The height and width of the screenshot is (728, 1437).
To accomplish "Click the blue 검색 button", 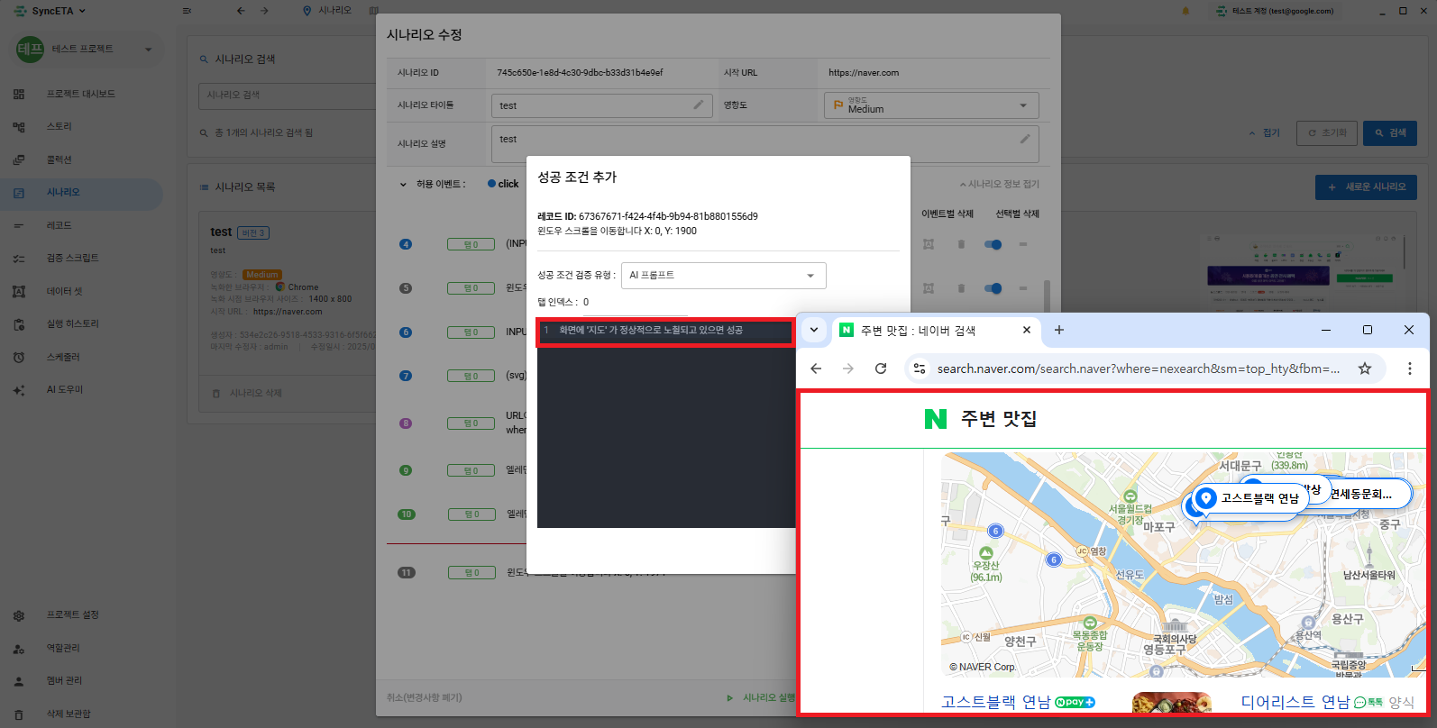I will [x=1390, y=133].
